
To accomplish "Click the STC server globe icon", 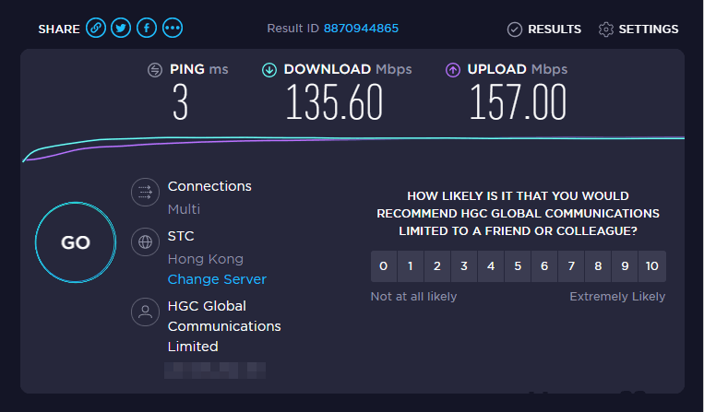I will click(144, 242).
